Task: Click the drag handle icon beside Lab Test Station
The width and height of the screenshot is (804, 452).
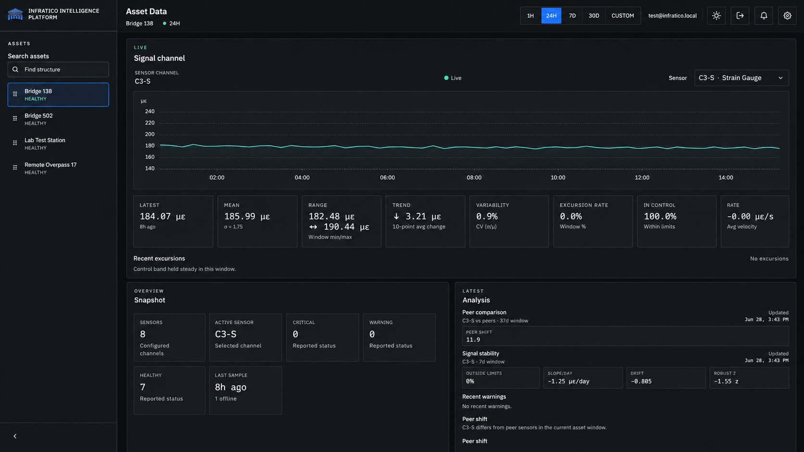Action: pyautogui.click(x=15, y=143)
